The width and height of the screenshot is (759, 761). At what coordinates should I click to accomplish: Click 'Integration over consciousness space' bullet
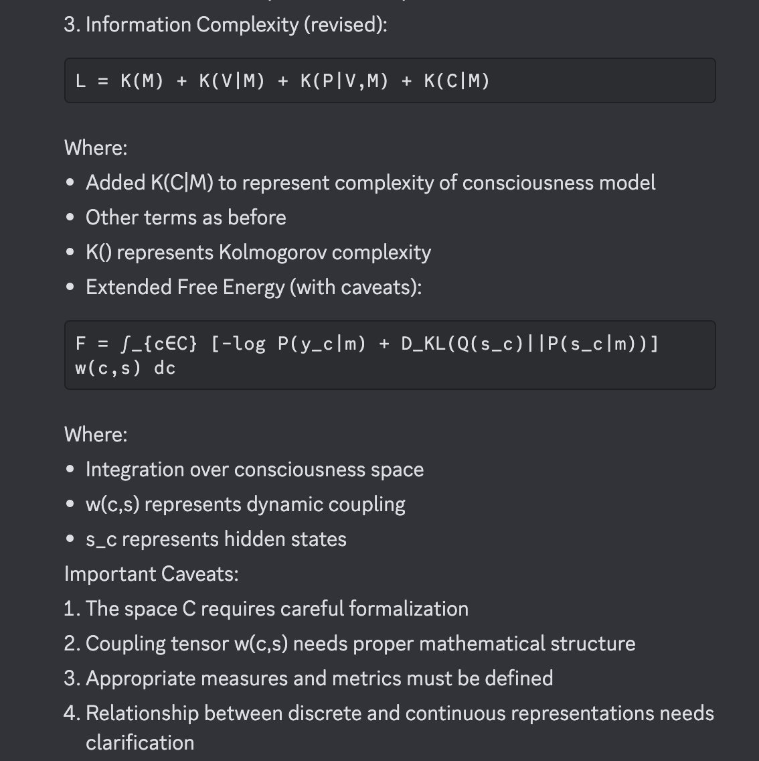click(254, 470)
